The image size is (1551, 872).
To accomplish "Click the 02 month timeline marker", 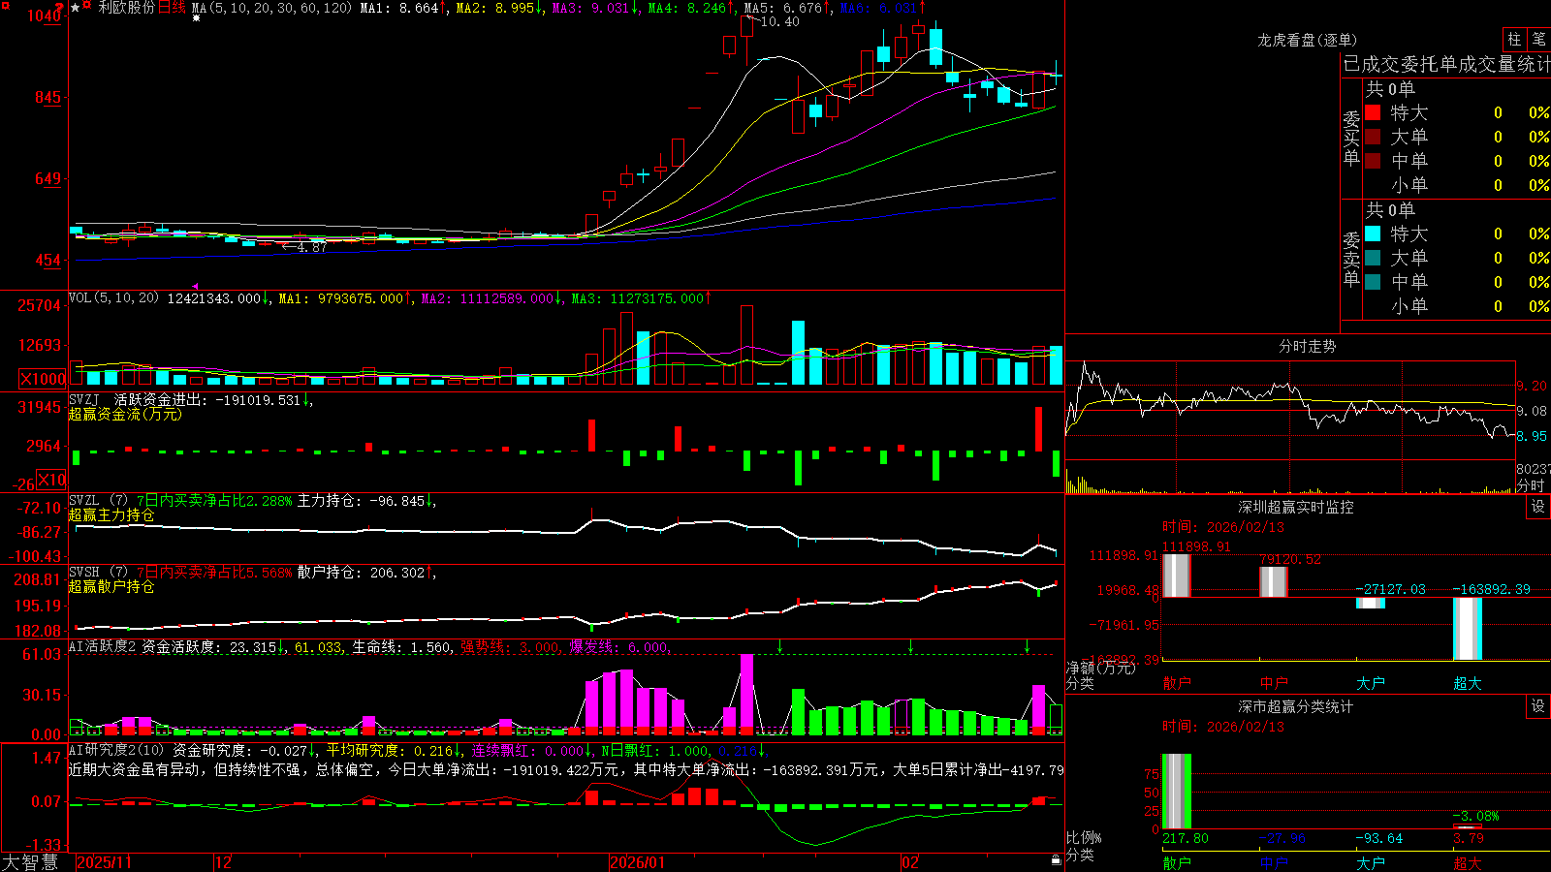I will coord(910,862).
